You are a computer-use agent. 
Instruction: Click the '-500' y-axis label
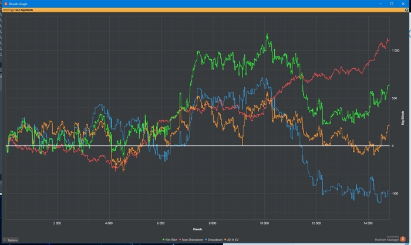point(395,193)
